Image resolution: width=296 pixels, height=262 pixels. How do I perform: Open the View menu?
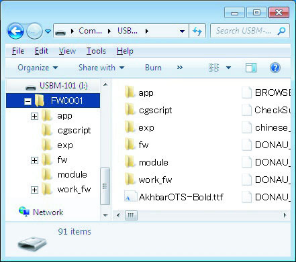click(x=67, y=51)
